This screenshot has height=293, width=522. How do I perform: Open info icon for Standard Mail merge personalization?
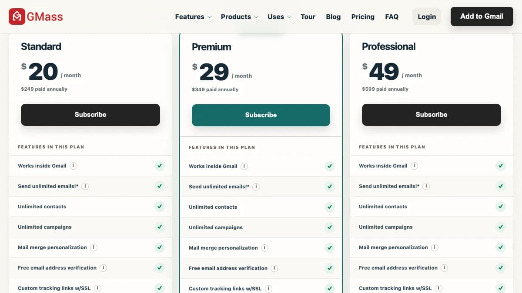[x=94, y=247]
